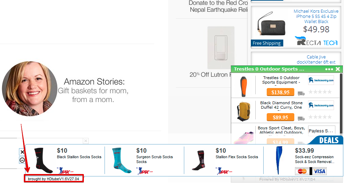344x184 pixels.
Task: Dismiss the small ad close box
Action: (86, 141)
